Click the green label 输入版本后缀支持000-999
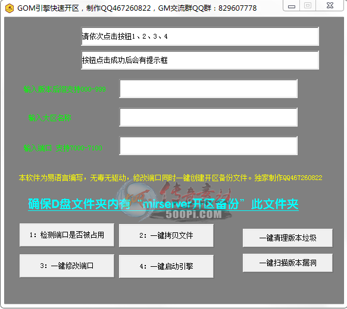 64,89
